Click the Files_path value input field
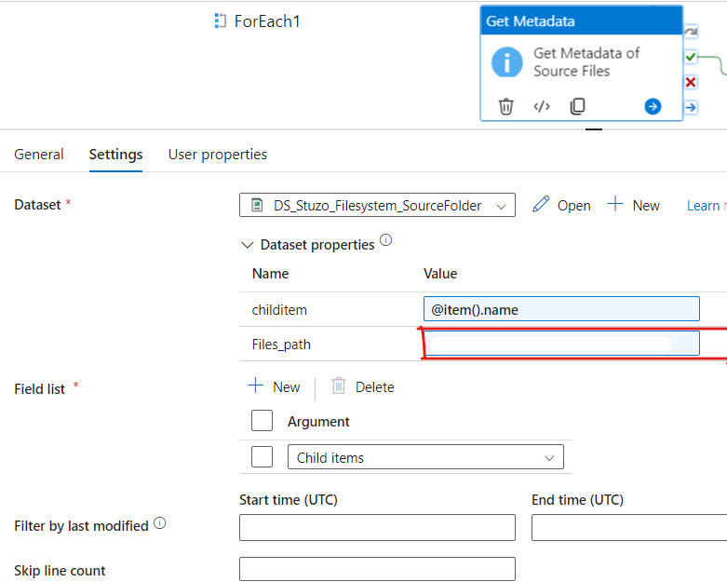 pos(560,344)
